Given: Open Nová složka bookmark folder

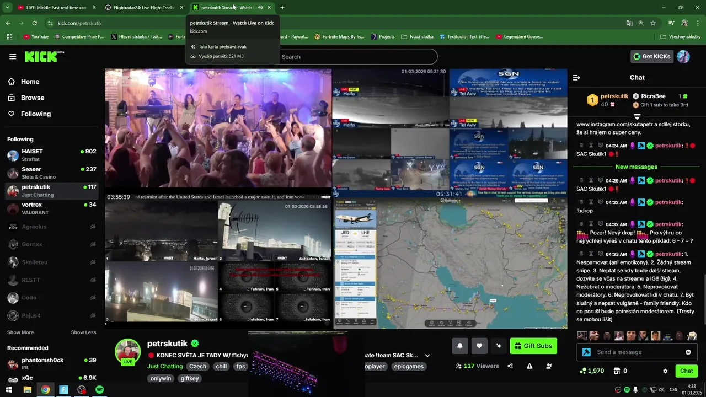Looking at the screenshot, I should pyautogui.click(x=417, y=37).
